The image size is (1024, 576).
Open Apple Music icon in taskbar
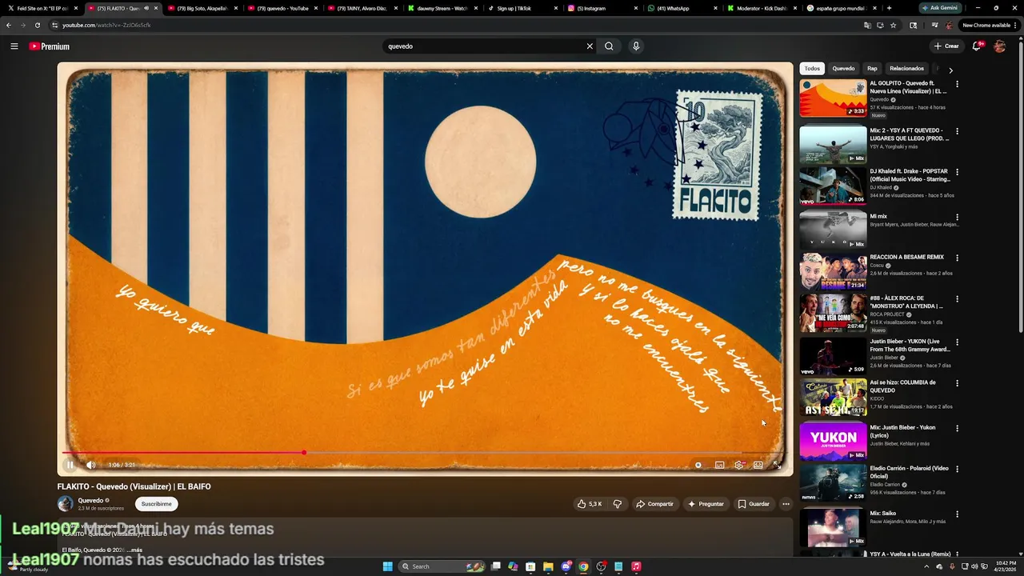point(636,566)
